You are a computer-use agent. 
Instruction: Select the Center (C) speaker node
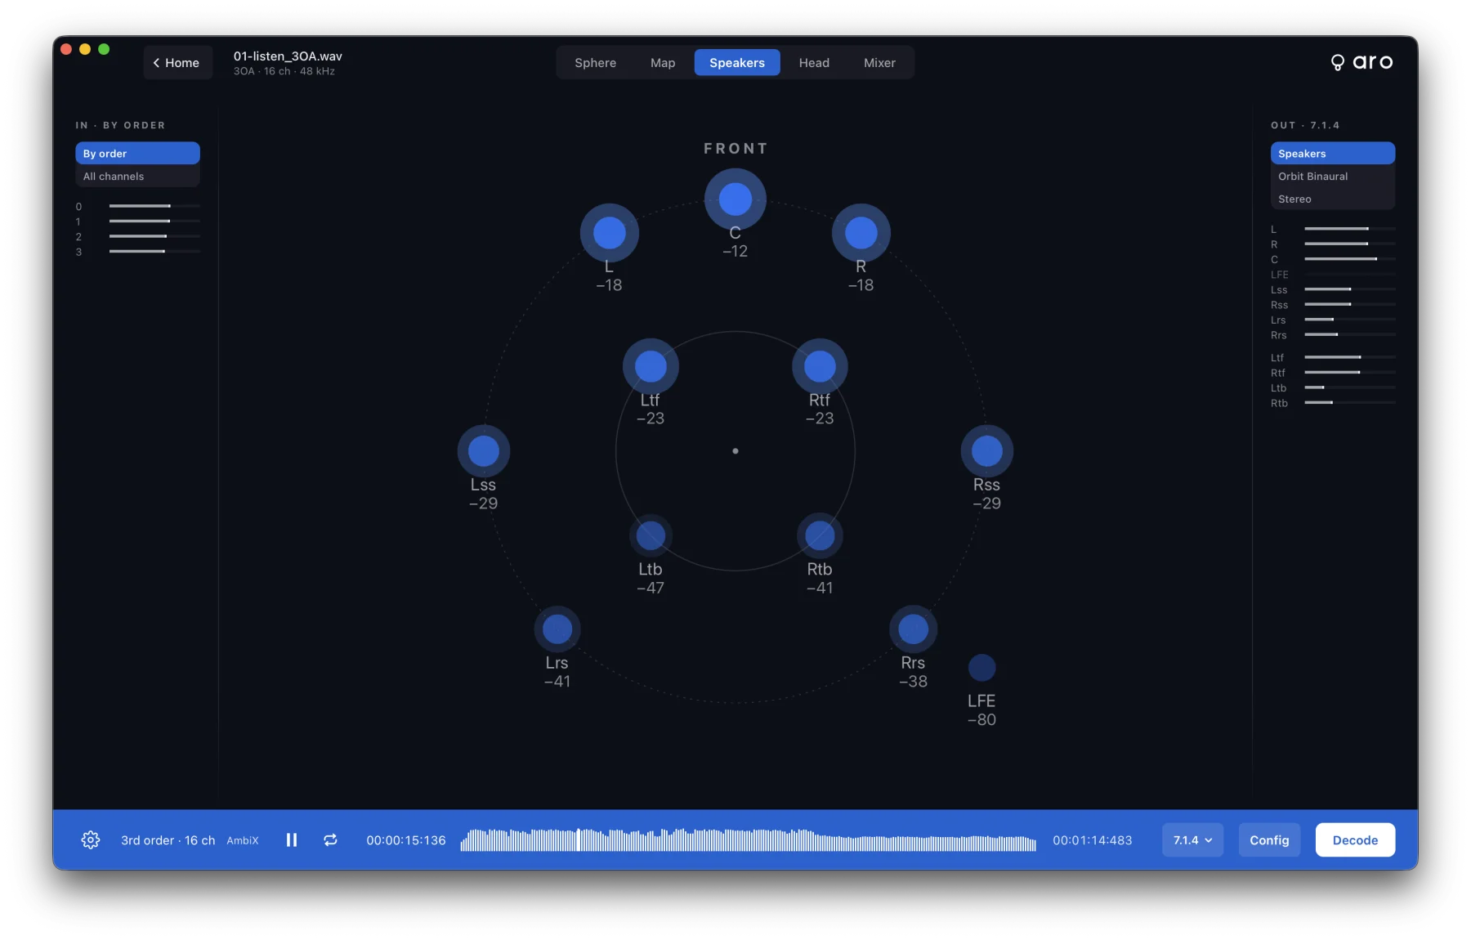click(735, 199)
